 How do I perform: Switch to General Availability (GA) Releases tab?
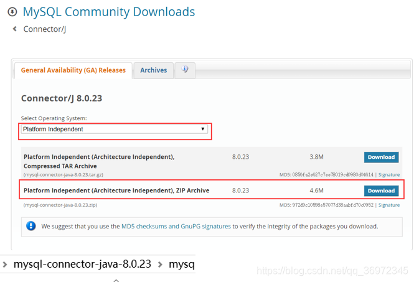[73, 70]
